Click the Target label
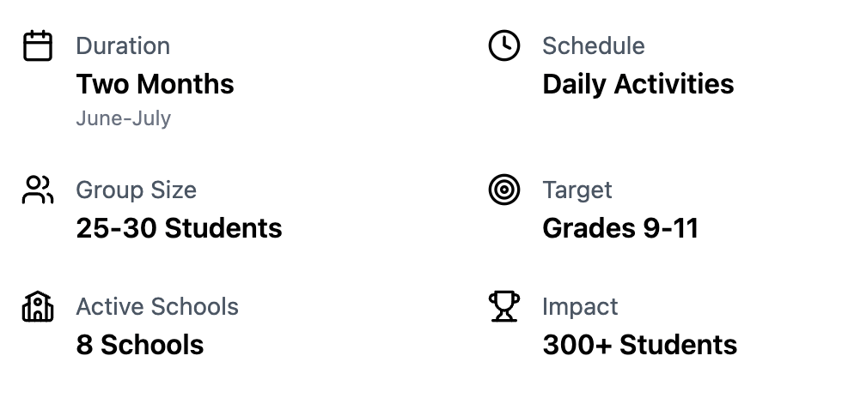 tap(577, 190)
